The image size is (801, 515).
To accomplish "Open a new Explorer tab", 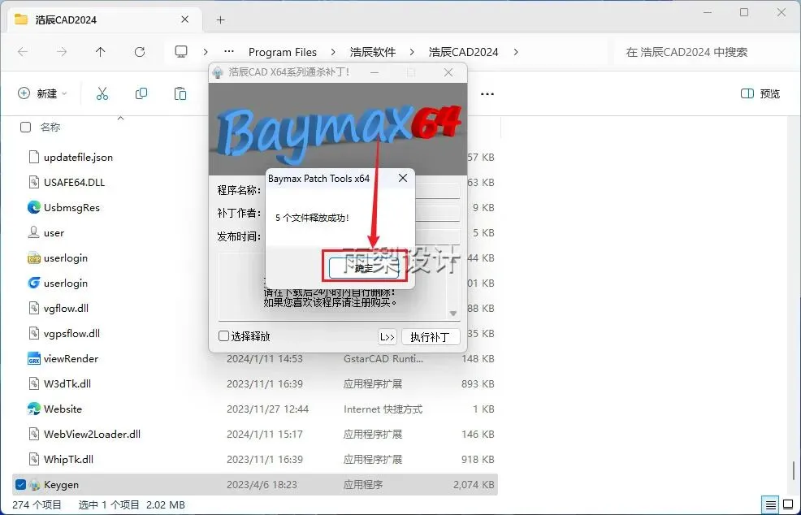I will pos(220,20).
